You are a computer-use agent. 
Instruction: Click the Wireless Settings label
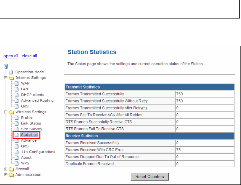coord(31,112)
